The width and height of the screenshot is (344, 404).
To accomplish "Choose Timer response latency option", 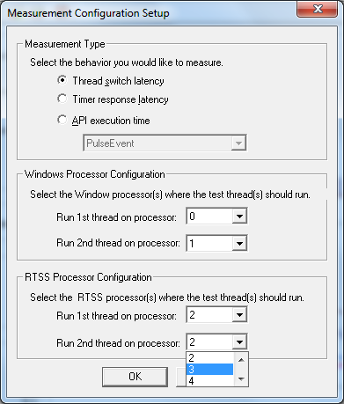I will [x=62, y=99].
